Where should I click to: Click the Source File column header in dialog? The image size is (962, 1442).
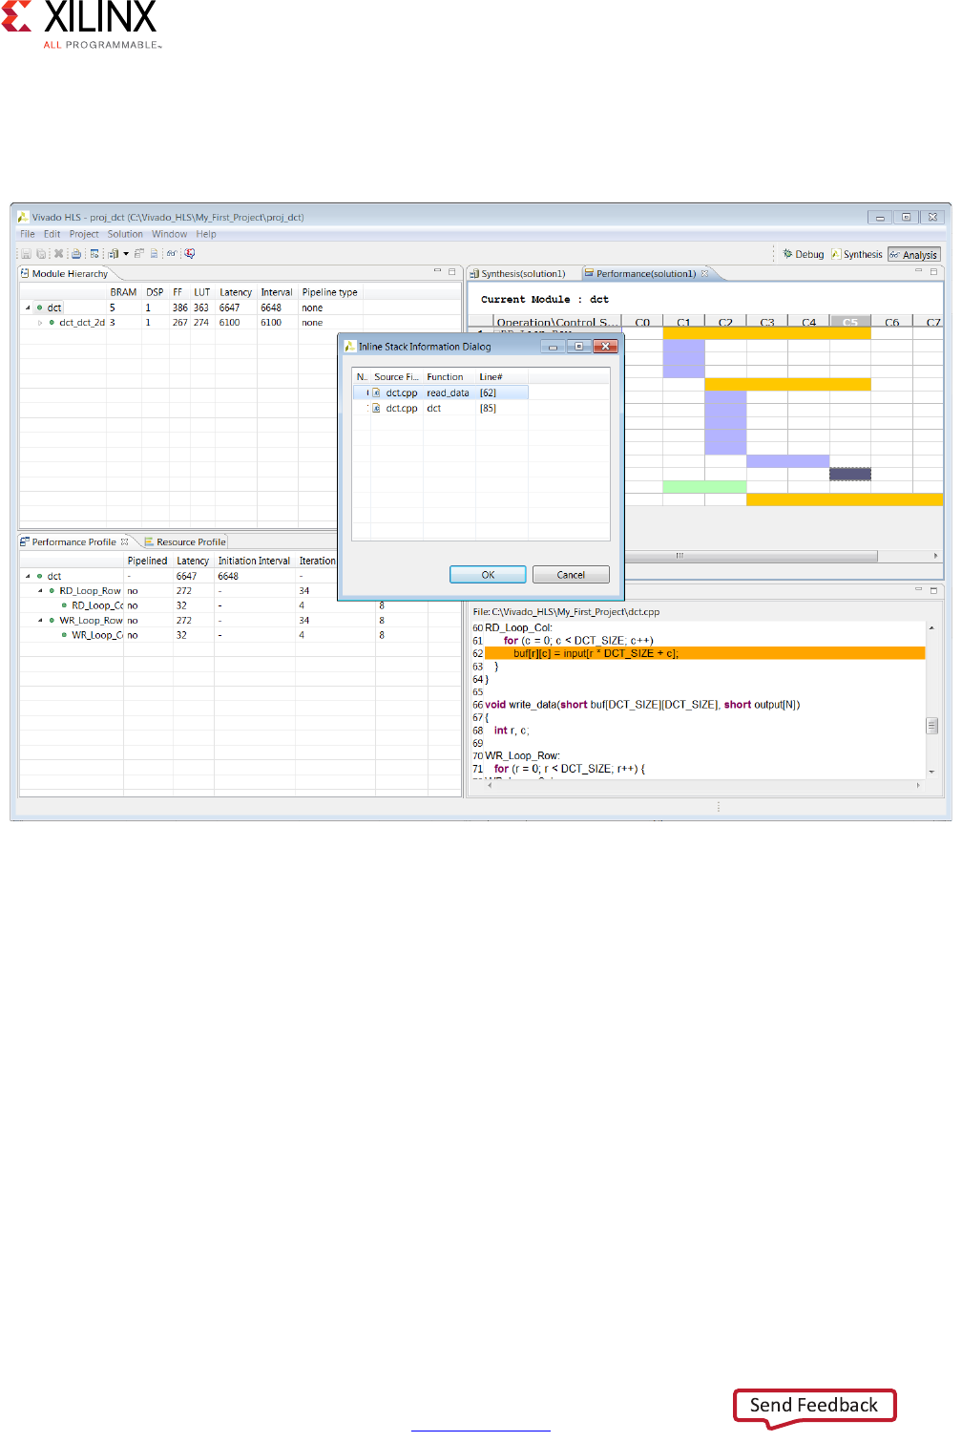(396, 377)
